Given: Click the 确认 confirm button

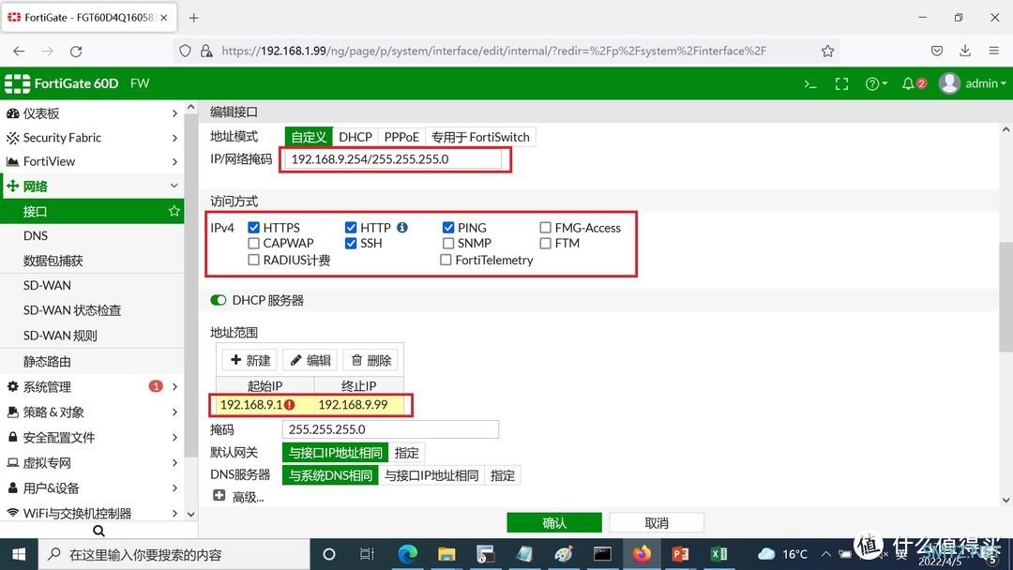Looking at the screenshot, I should [x=554, y=523].
